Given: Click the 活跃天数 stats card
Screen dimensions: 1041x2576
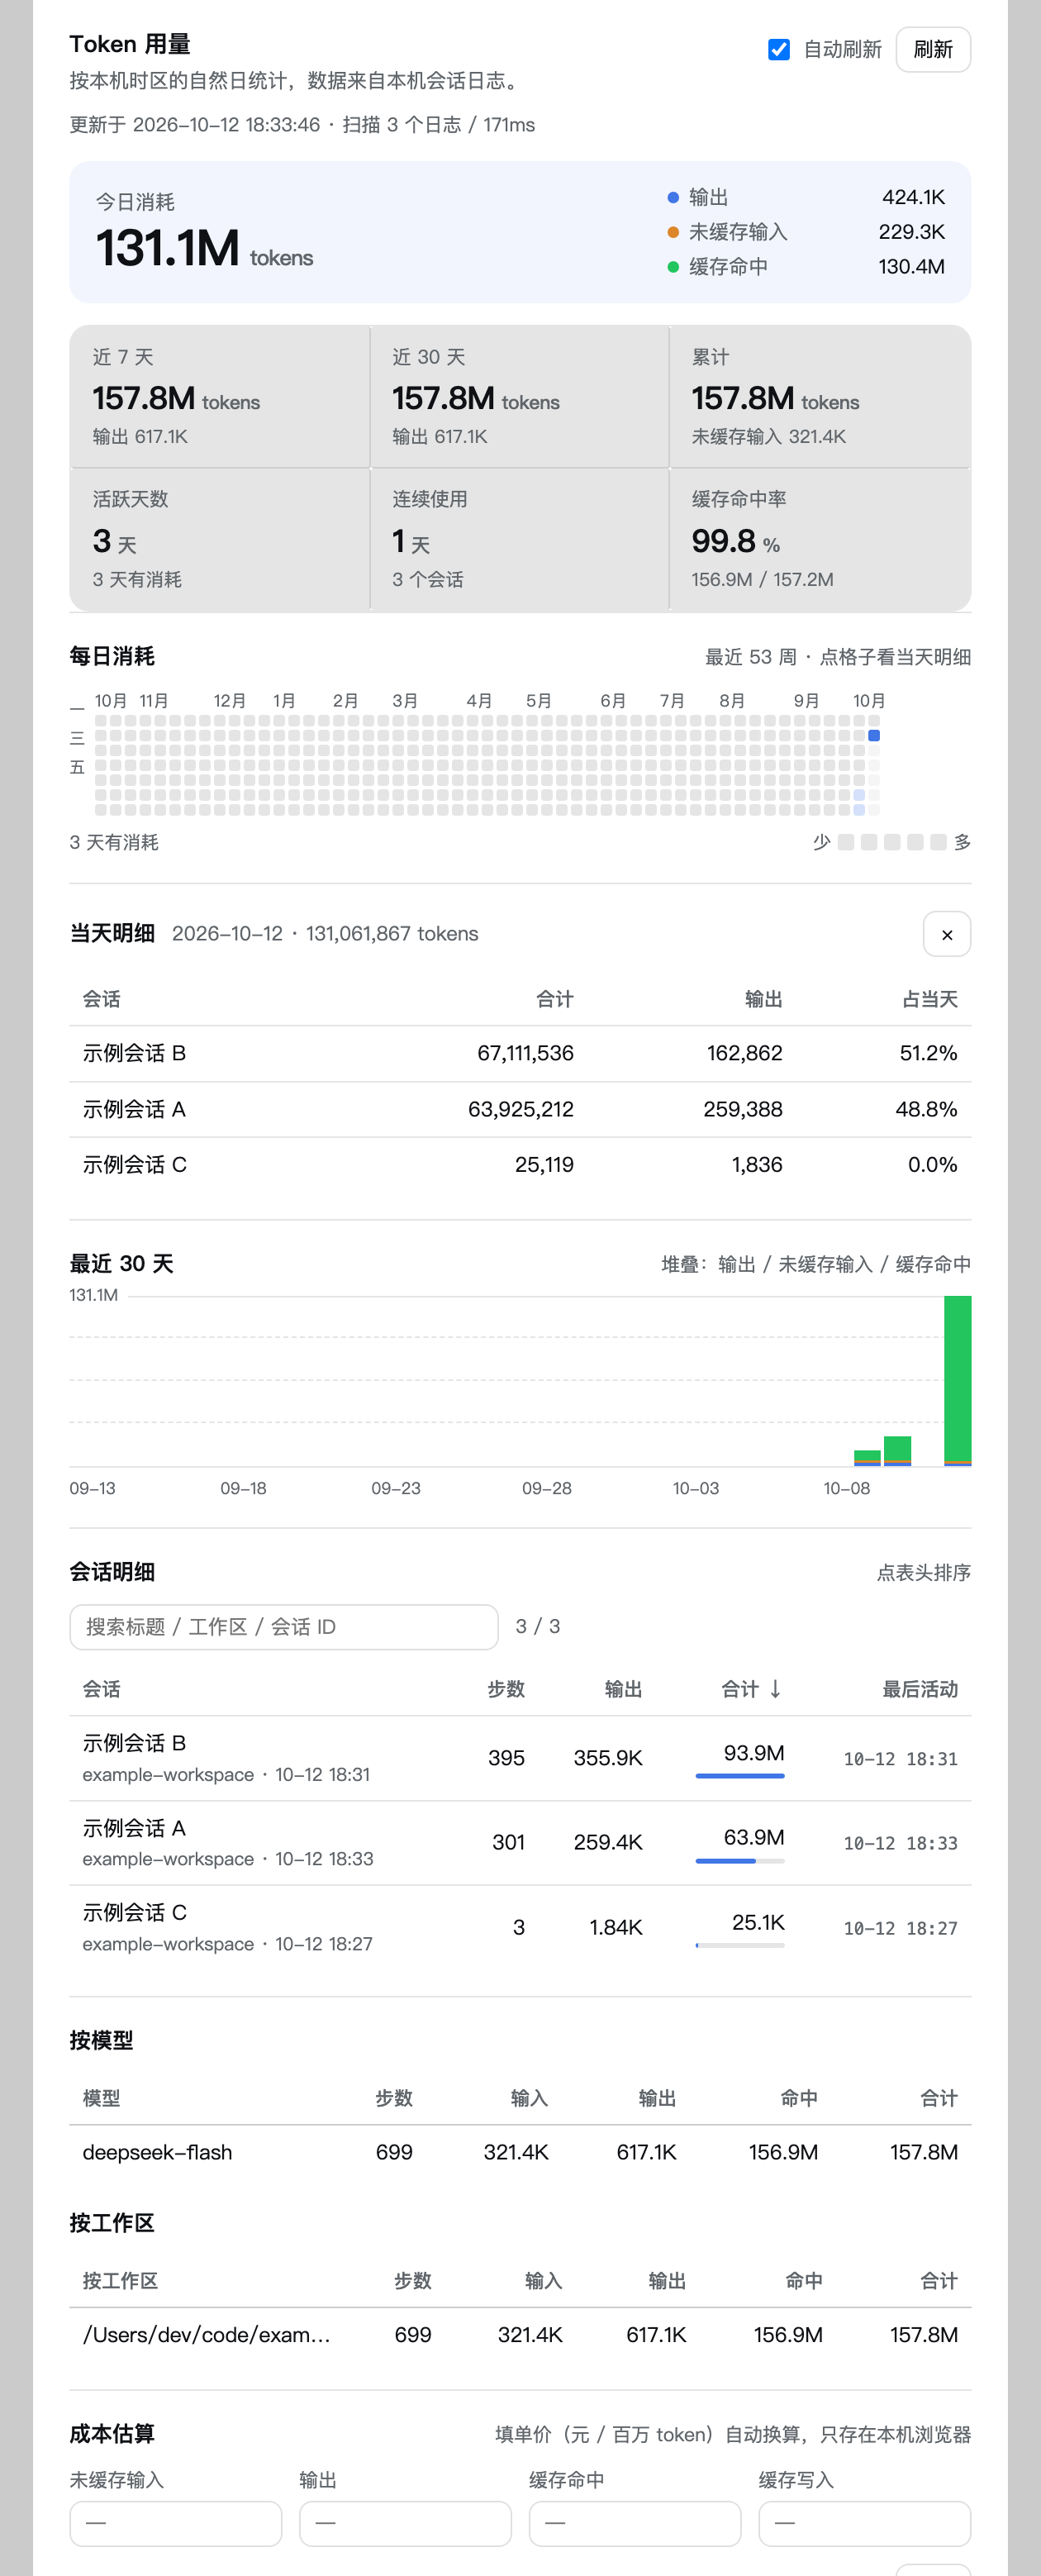Looking at the screenshot, I should [x=219, y=539].
